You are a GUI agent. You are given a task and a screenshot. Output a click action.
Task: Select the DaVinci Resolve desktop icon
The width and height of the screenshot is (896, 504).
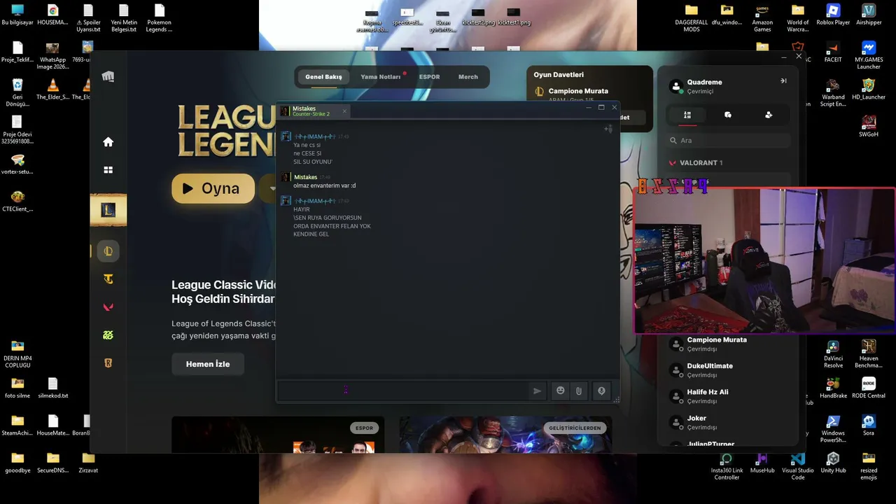point(833,354)
